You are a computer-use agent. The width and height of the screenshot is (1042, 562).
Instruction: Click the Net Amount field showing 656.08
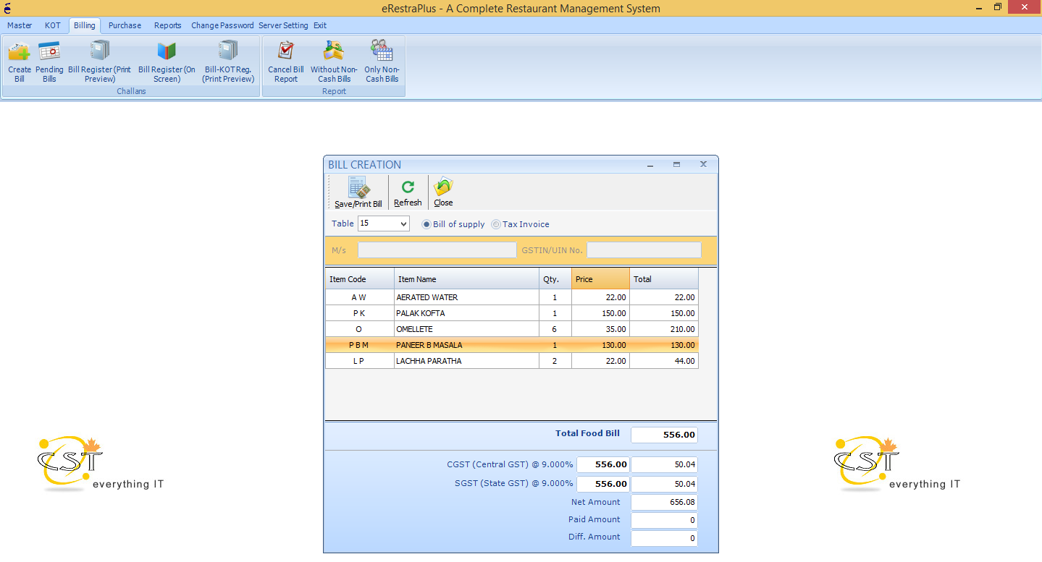[664, 503]
